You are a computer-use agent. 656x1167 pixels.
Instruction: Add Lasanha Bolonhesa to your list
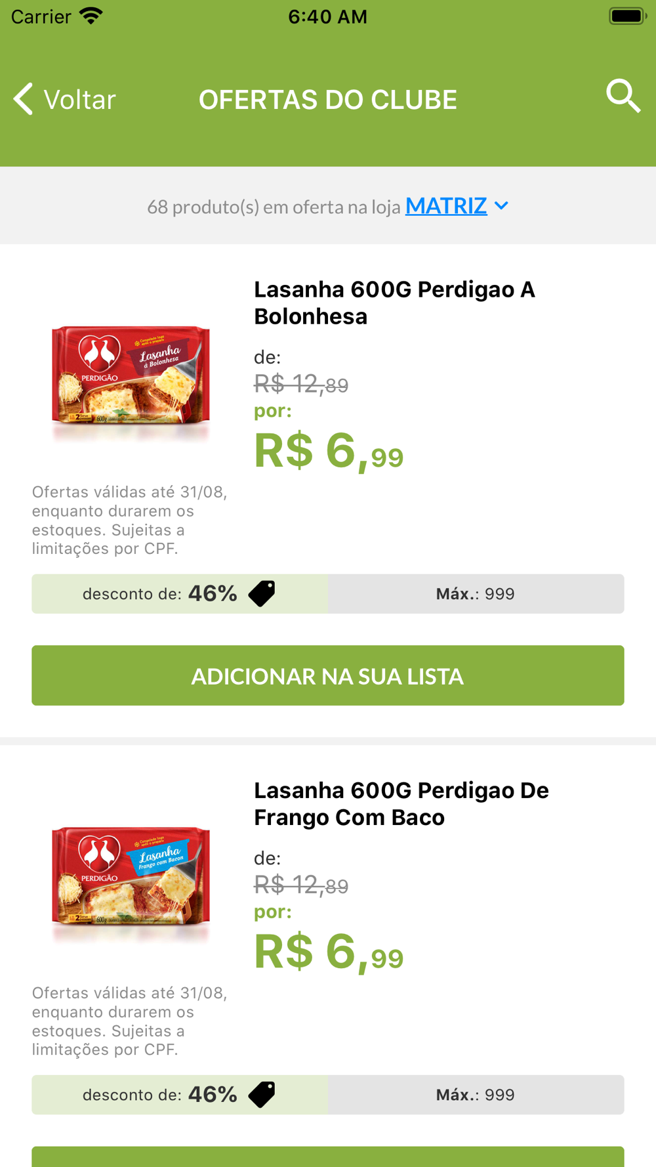328,675
